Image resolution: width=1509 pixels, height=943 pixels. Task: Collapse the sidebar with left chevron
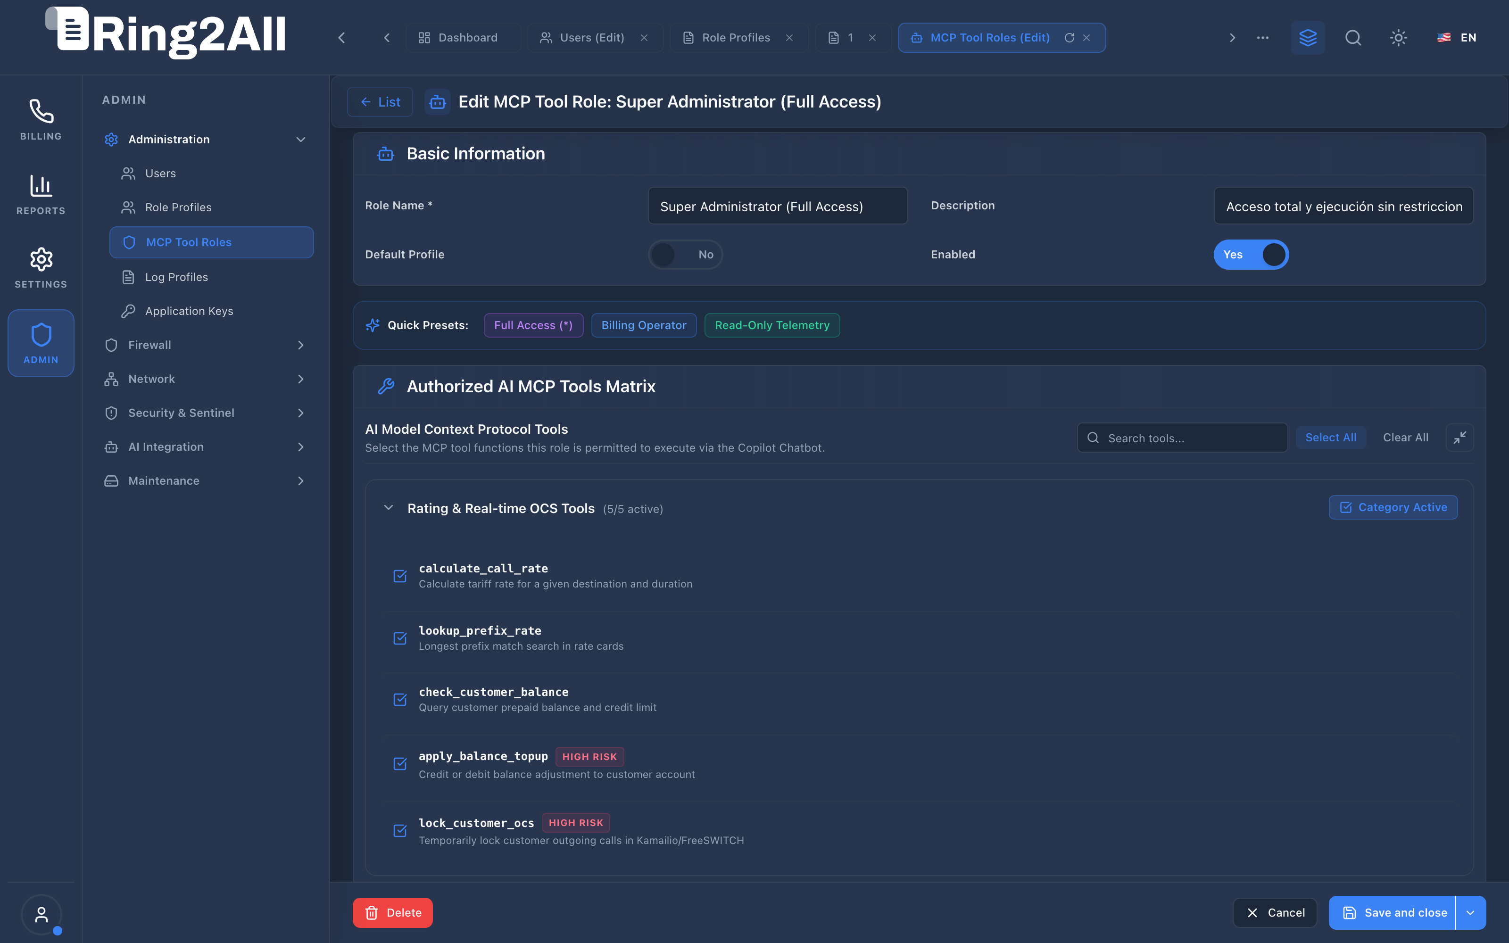[341, 37]
